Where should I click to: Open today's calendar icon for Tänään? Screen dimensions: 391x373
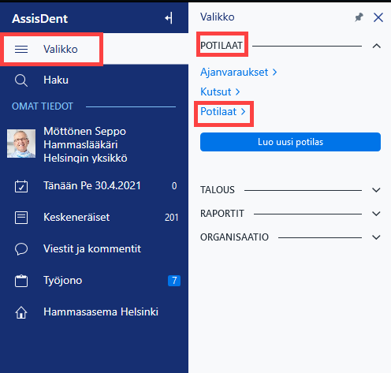(x=21, y=186)
